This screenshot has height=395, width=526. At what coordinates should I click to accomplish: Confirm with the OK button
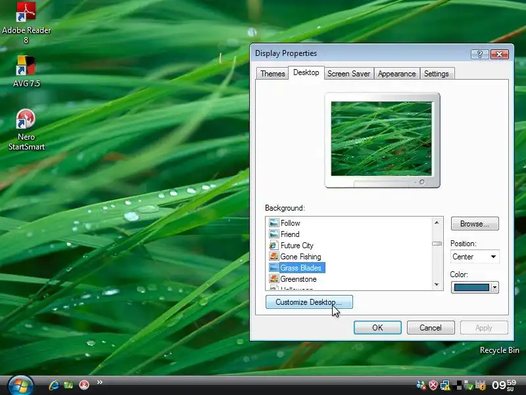pos(377,327)
